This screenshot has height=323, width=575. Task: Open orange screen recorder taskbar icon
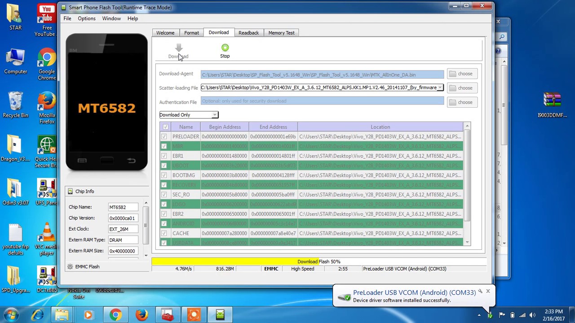coord(194,315)
